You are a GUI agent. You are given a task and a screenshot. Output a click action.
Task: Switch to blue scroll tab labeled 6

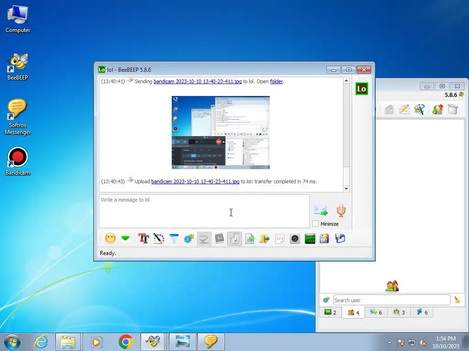click(422, 312)
